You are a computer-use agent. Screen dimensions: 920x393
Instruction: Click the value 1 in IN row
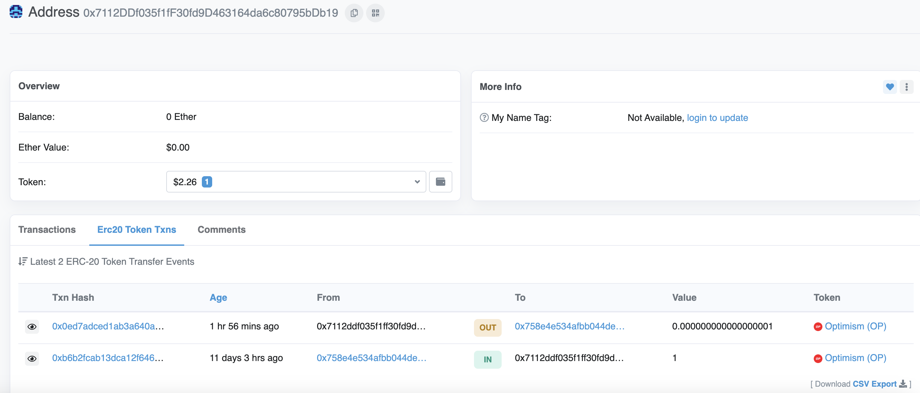point(674,358)
